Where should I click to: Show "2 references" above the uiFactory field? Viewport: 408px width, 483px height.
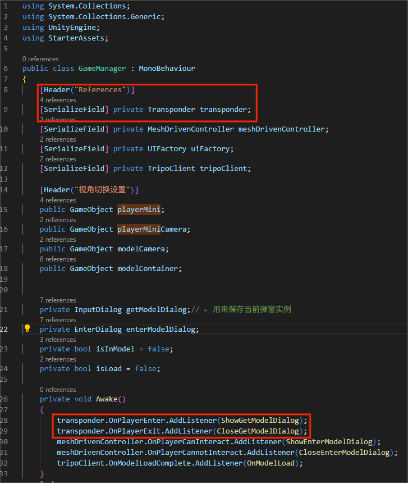(58, 139)
